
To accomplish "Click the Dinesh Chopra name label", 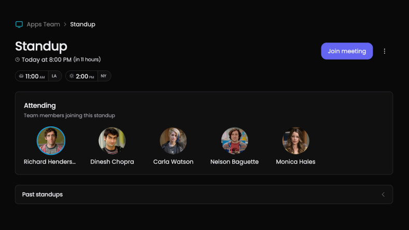I will (112, 162).
